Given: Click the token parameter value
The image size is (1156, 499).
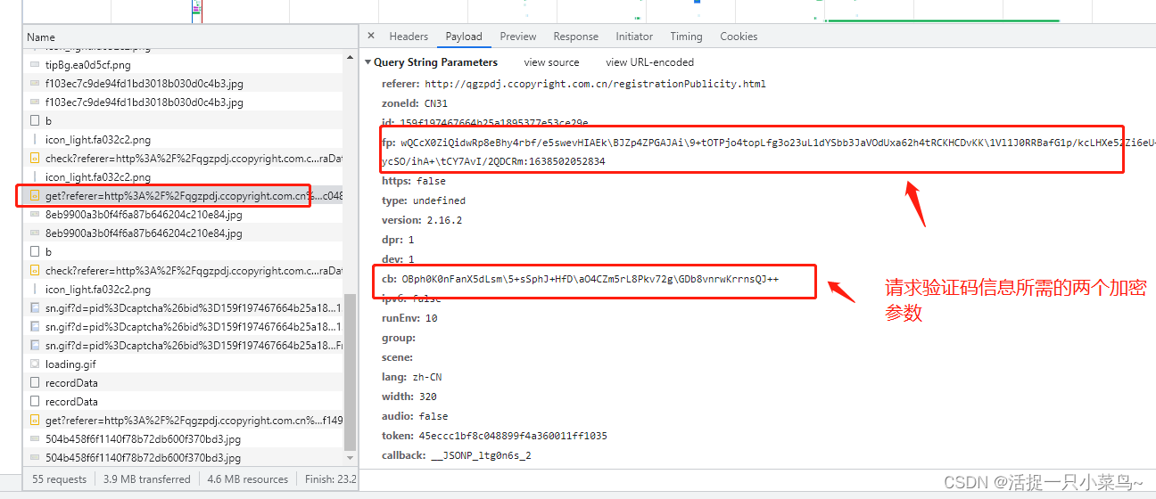Looking at the screenshot, I should pyautogui.click(x=512, y=436).
